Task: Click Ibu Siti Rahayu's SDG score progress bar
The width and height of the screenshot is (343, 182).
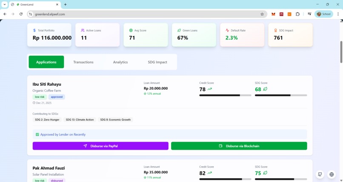Action: 281,95
